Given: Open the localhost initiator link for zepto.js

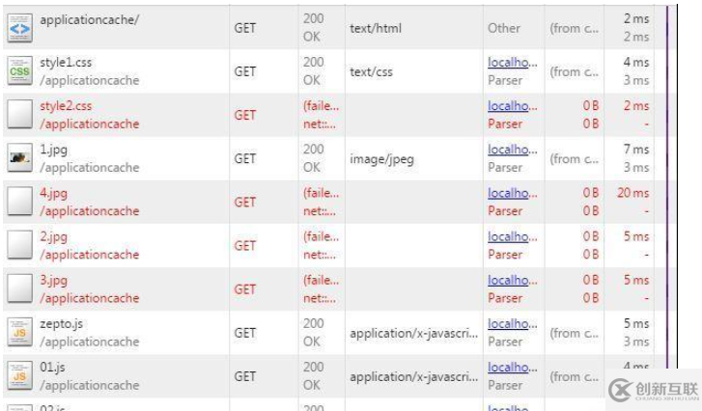Looking at the screenshot, I should [x=512, y=324].
